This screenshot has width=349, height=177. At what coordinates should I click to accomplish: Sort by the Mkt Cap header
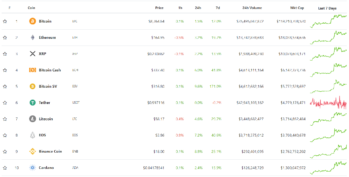297,8
